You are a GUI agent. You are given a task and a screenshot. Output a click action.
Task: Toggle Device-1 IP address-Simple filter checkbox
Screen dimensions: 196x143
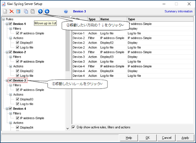click(x=17, y=33)
